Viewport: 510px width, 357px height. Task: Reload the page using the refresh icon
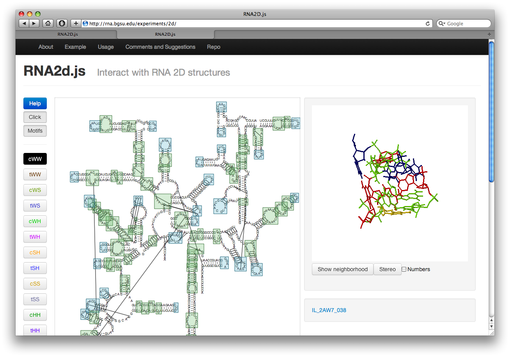pos(428,23)
